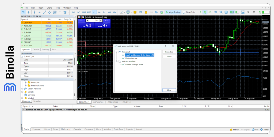Switch timeframe to D1
Viewport: 274px width, 137px height.
pos(104,12)
